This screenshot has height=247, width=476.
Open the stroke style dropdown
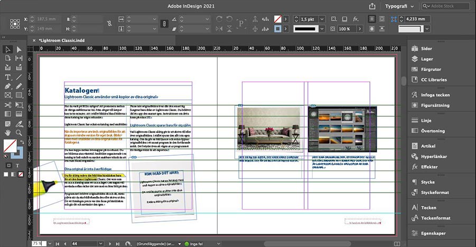point(322,29)
